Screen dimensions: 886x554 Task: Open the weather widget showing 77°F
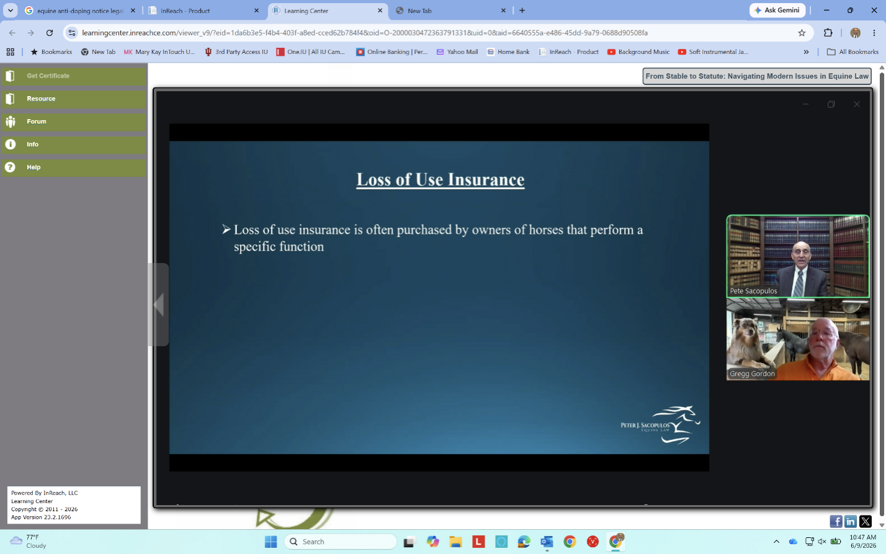coord(29,542)
